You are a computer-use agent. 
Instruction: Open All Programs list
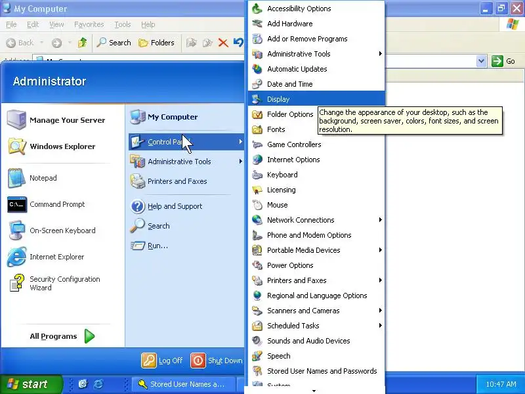click(x=62, y=336)
